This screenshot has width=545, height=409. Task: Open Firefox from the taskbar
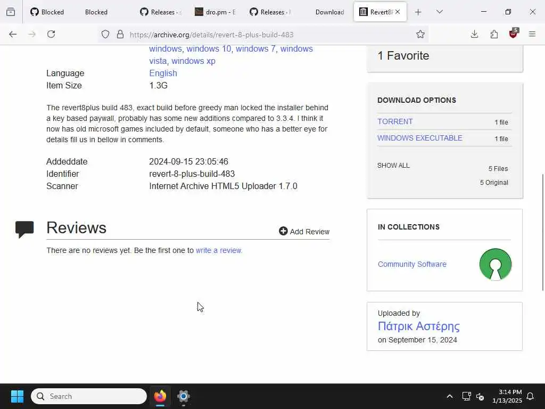coord(160,396)
